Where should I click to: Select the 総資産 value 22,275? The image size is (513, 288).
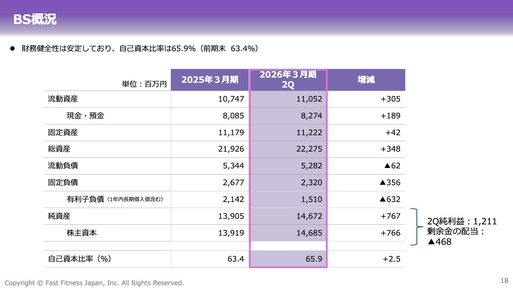pyautogui.click(x=309, y=149)
